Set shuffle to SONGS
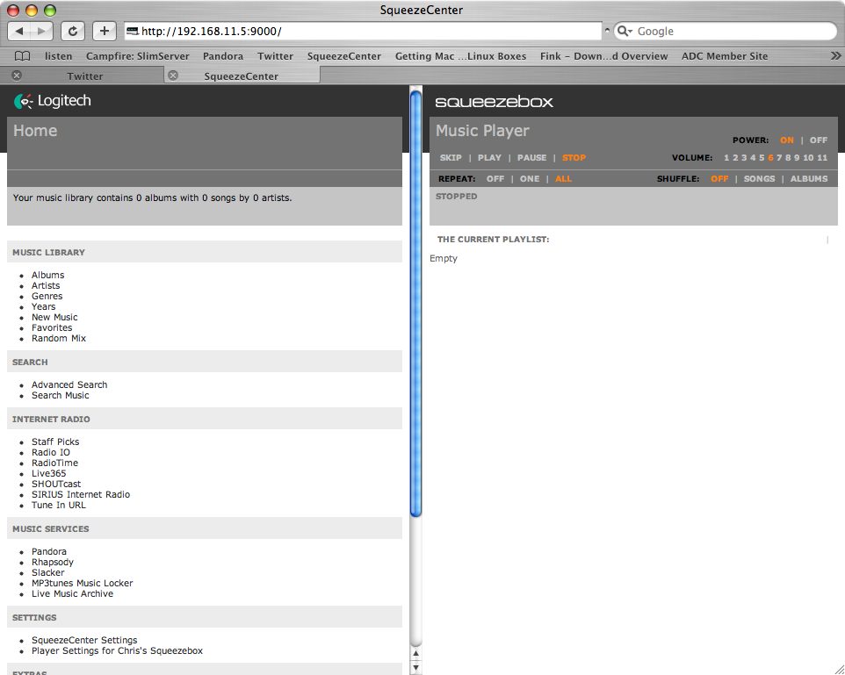This screenshot has height=675, width=845. pyautogui.click(x=759, y=179)
